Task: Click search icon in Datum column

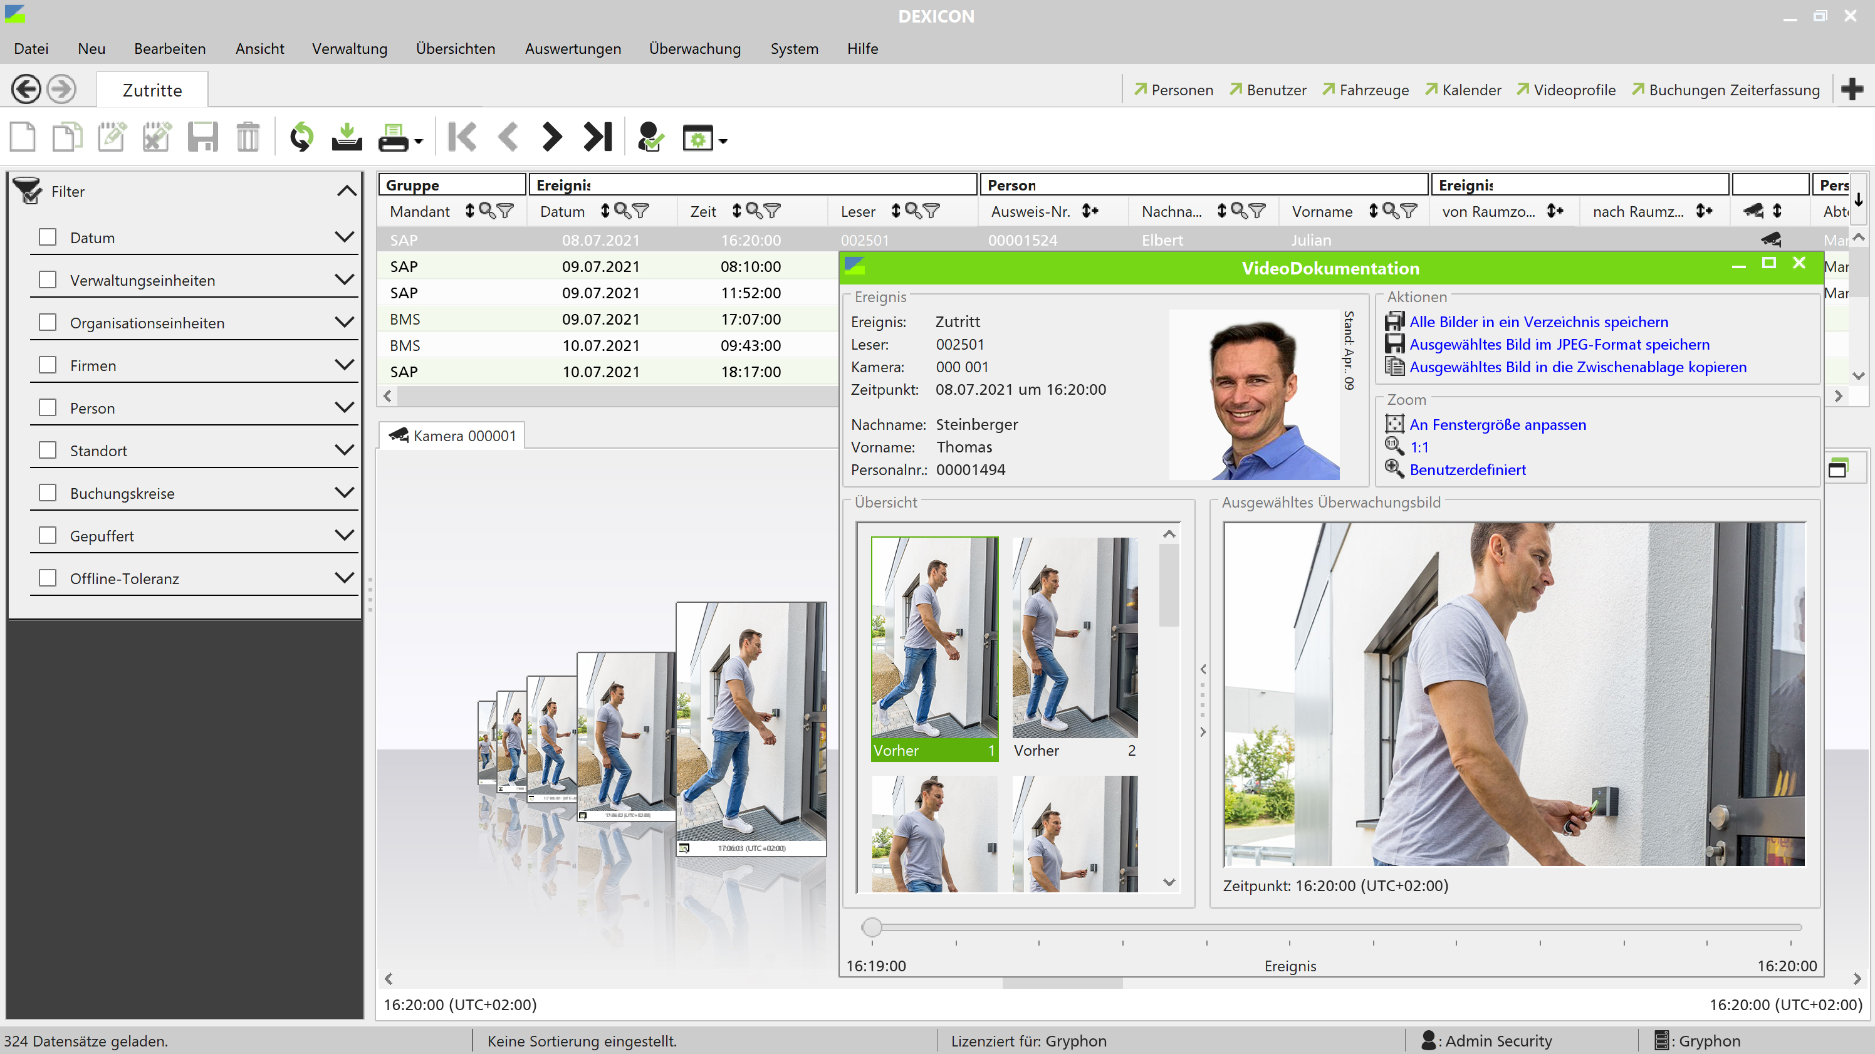Action: pyautogui.click(x=622, y=211)
